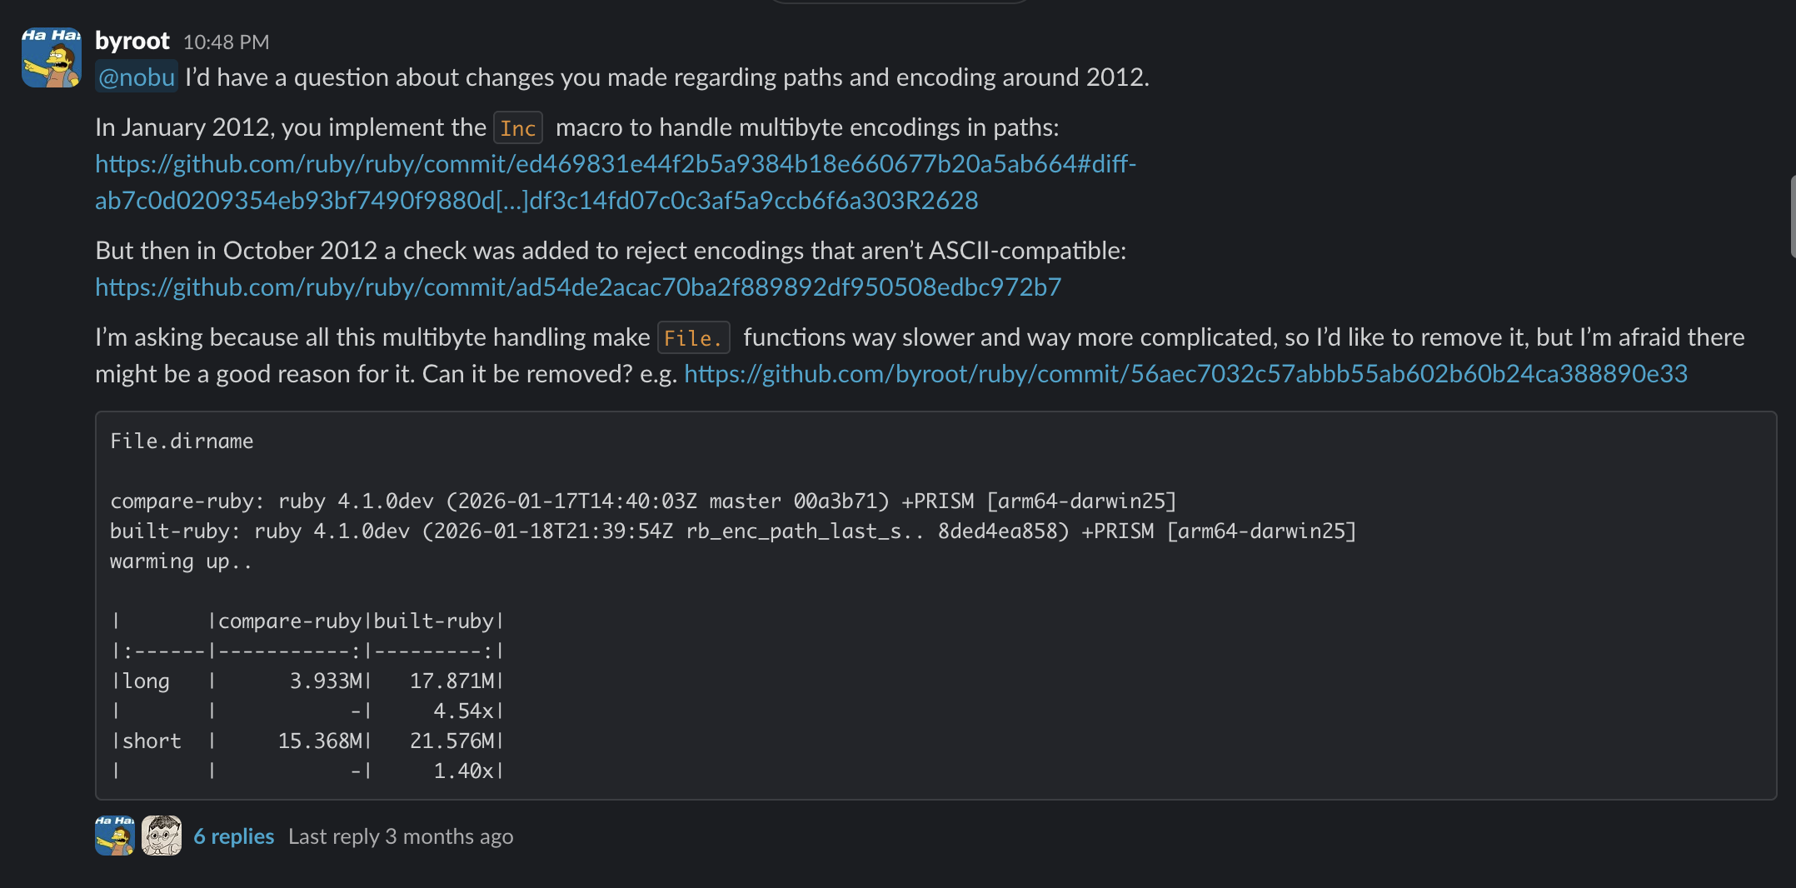Image resolution: width=1796 pixels, height=888 pixels.
Task: Click 'Last reply 3 months ago' text
Action: coord(401,836)
